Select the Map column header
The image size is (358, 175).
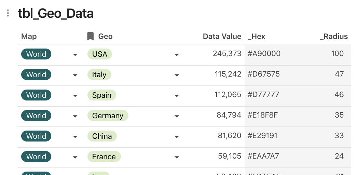tap(29, 36)
